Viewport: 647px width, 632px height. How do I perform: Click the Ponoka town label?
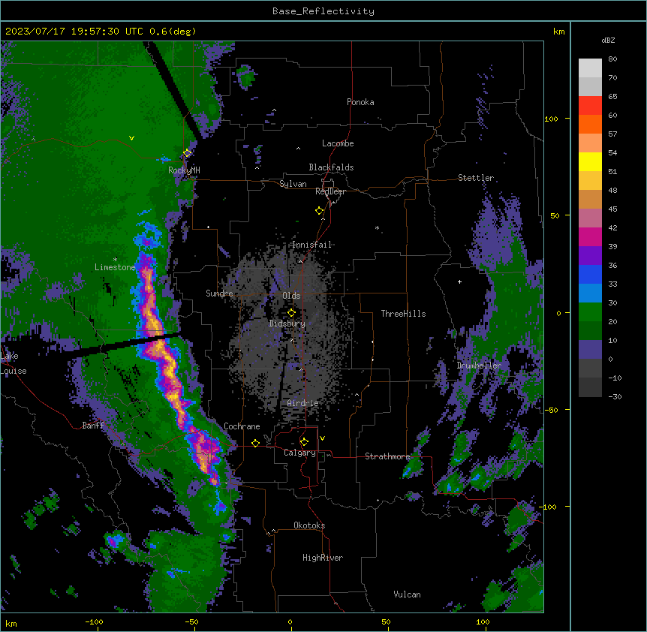(360, 102)
